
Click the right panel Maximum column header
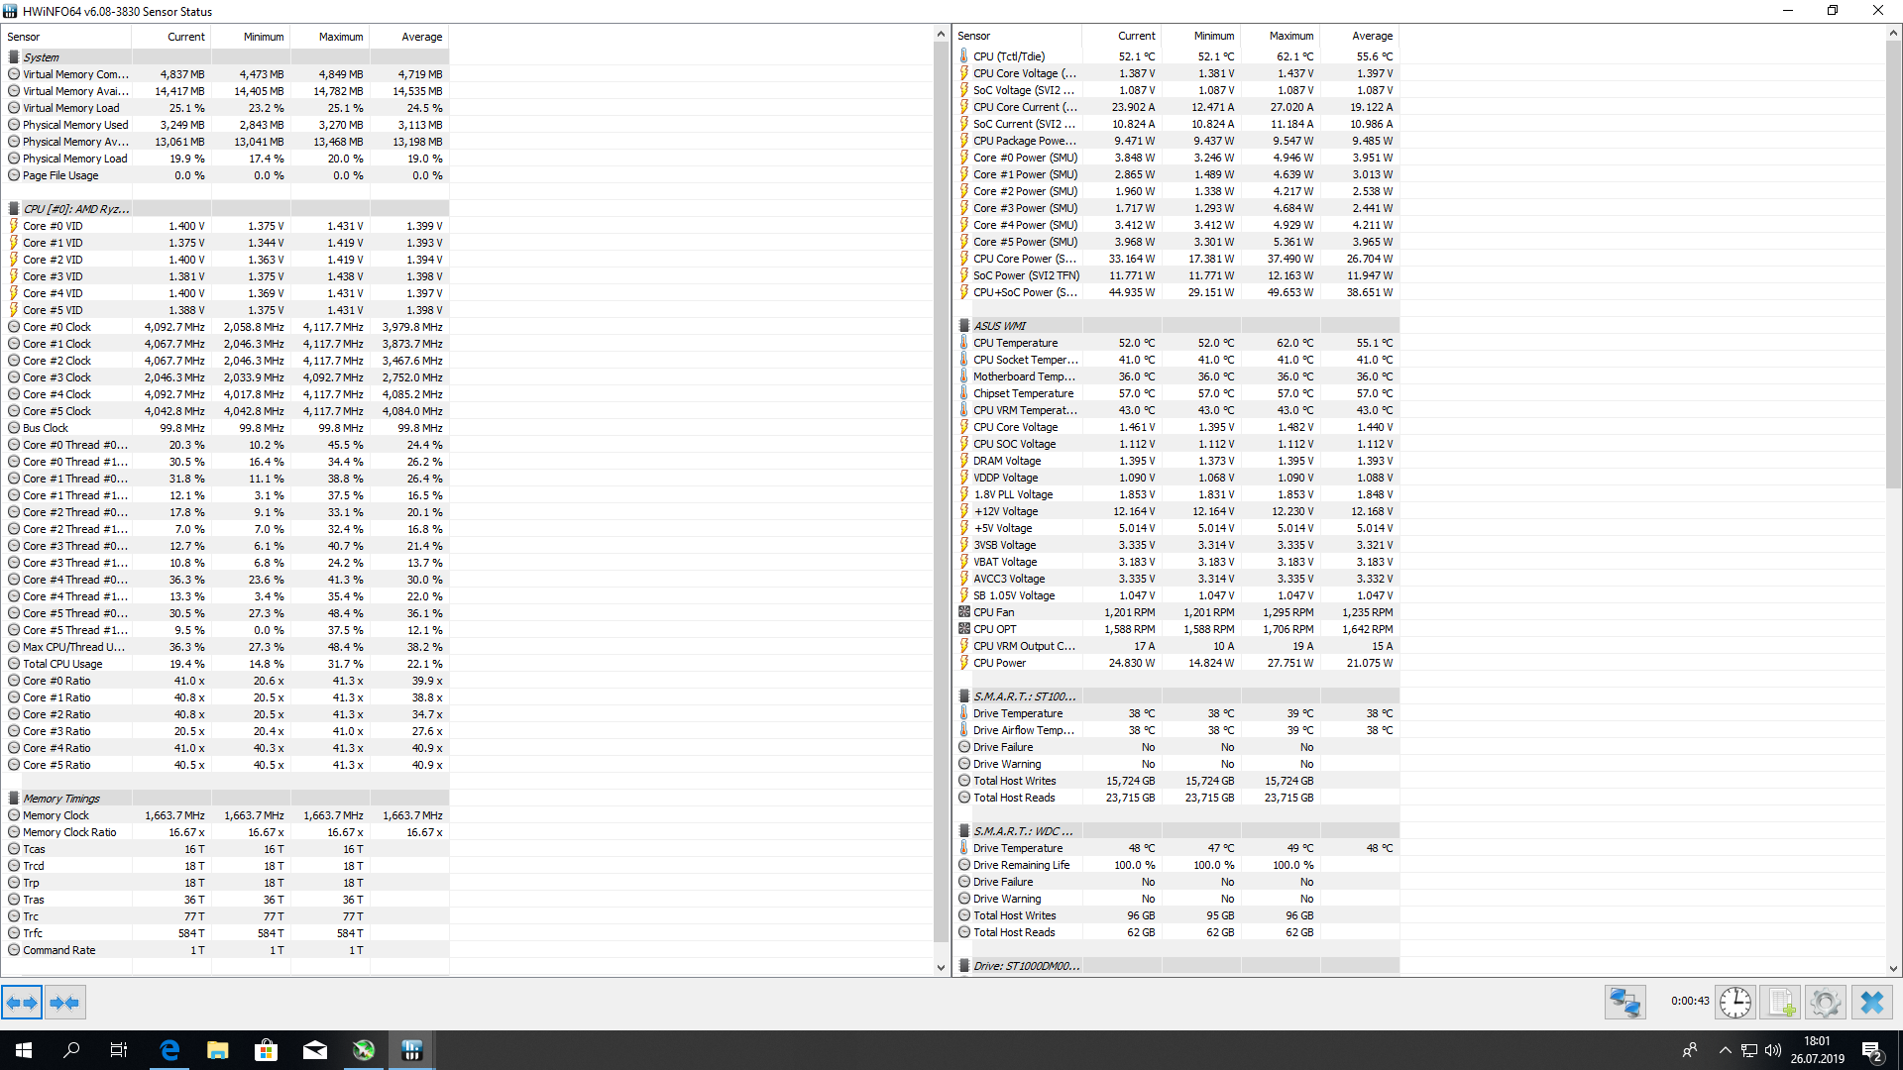[1290, 36]
